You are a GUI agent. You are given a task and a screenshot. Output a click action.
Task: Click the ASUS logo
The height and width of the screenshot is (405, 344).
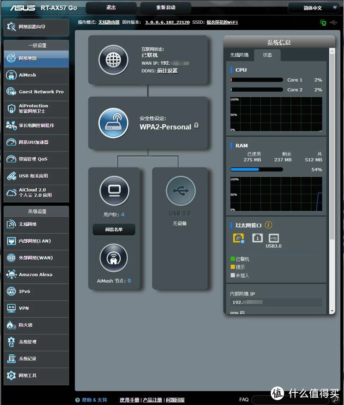click(23, 8)
